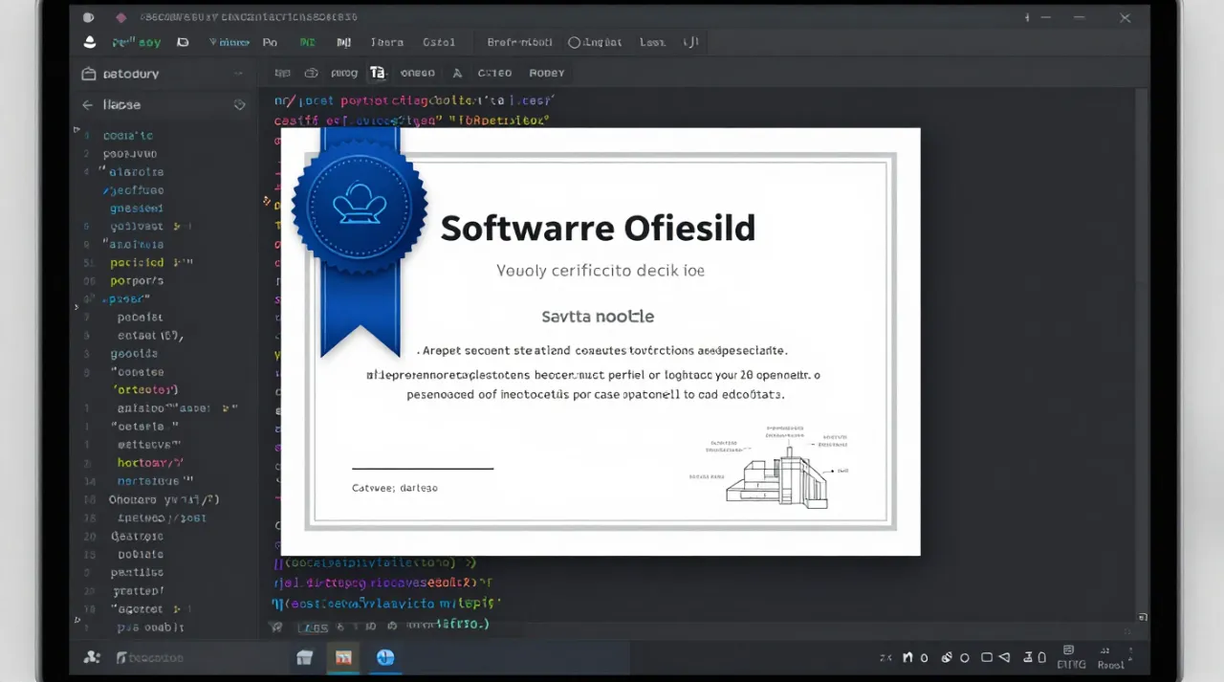This screenshot has height=682, width=1224.
Task: Open the "Cstol" menu
Action: [x=439, y=43]
